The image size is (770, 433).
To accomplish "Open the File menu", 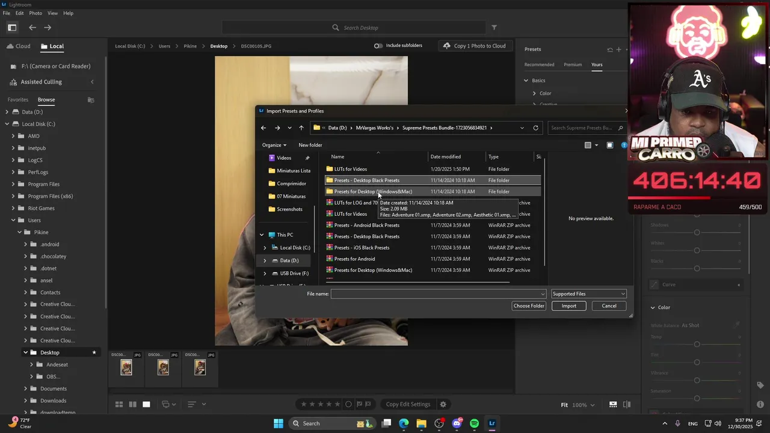I will pyautogui.click(x=7, y=13).
